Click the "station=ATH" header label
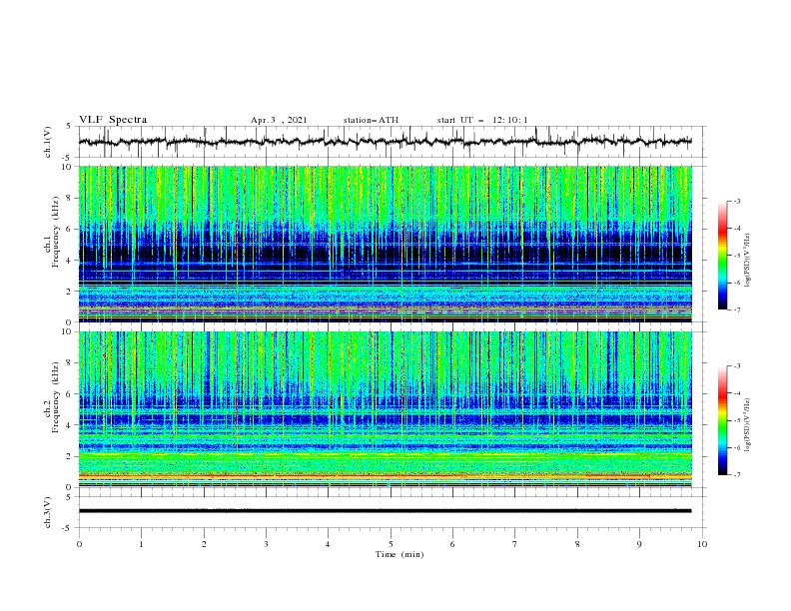The width and height of the screenshot is (791, 611). [371, 120]
